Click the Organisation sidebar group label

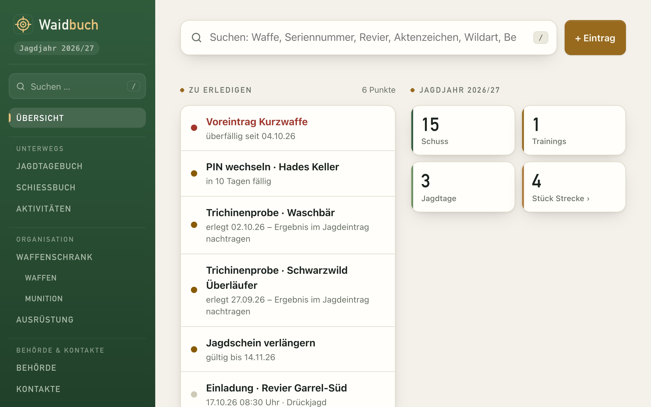pyautogui.click(x=45, y=239)
